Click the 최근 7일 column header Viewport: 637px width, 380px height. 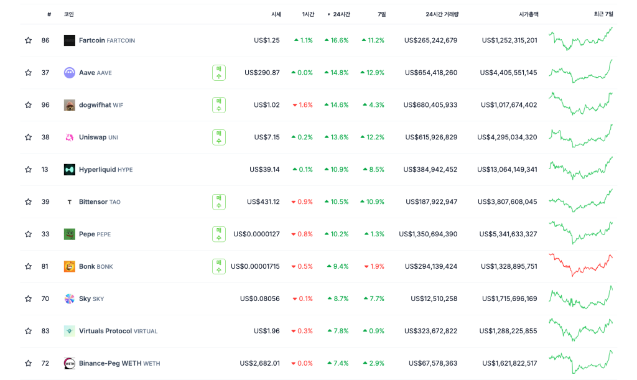click(603, 14)
